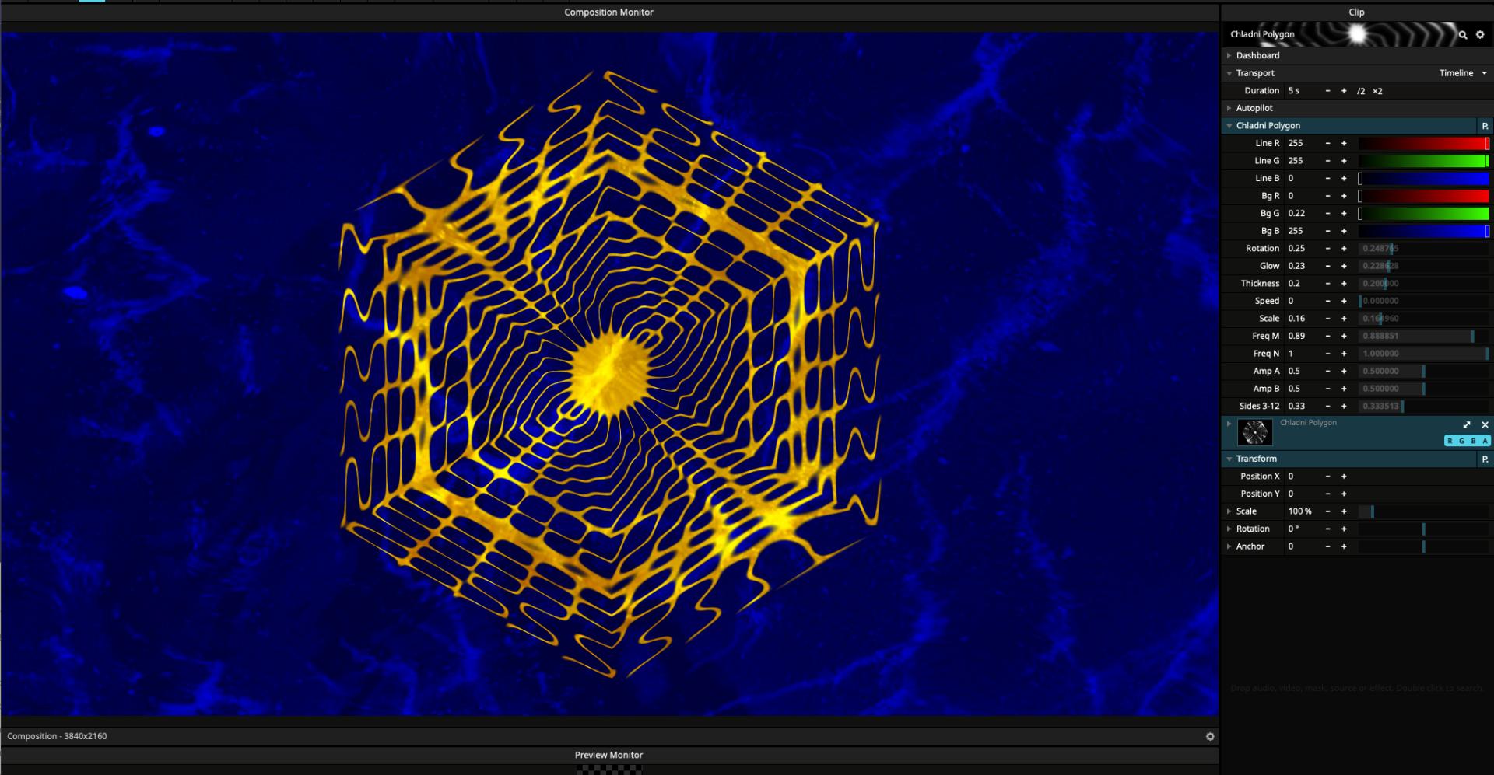Open clip settings gear beside Chladni Polygon

pos(1480,35)
